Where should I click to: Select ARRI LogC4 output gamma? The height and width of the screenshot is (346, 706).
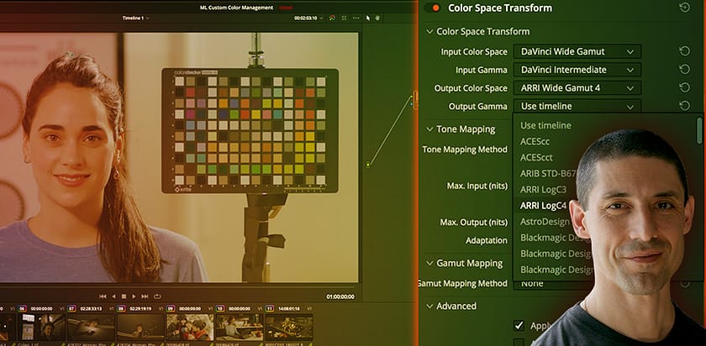543,206
